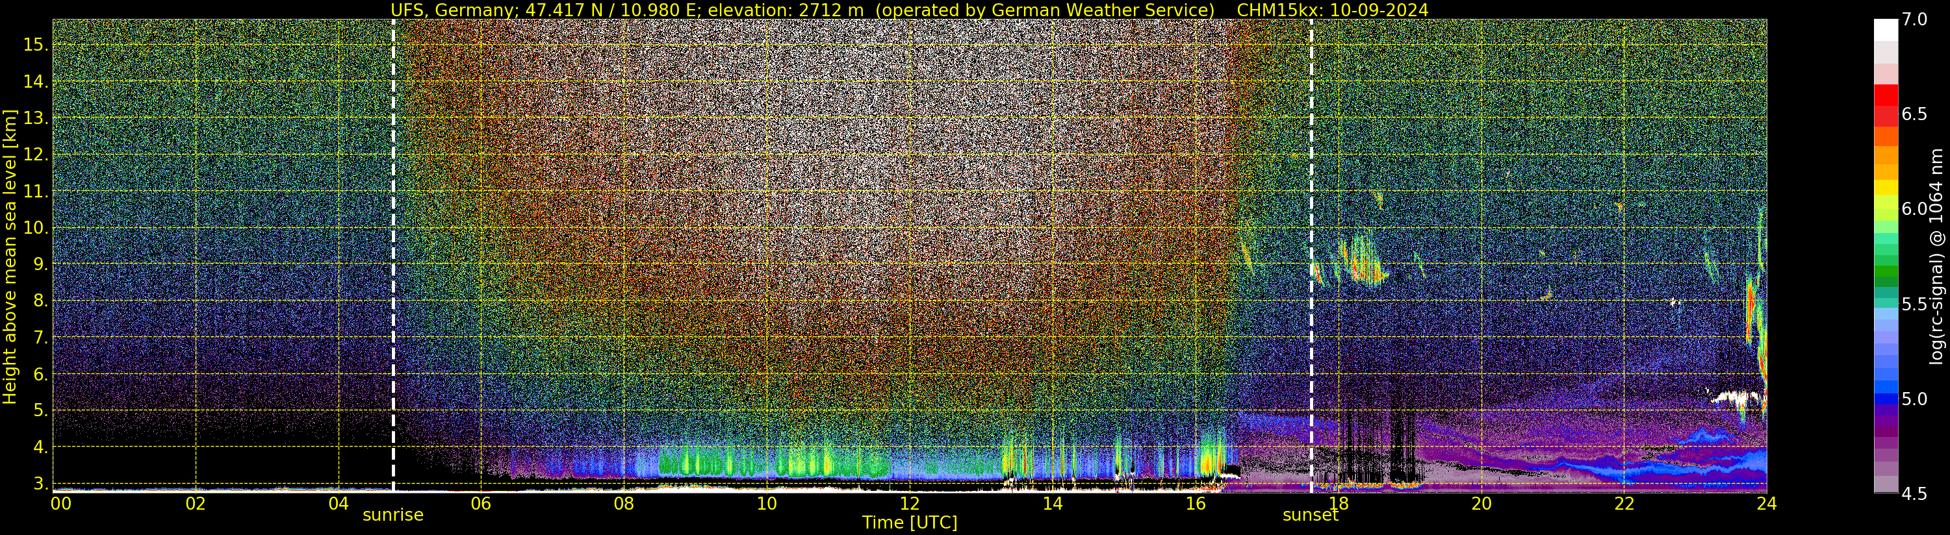Click the "log(rc-signal) @ 1064 nm" colorbar label
1950x535 pixels.
click(1938, 256)
